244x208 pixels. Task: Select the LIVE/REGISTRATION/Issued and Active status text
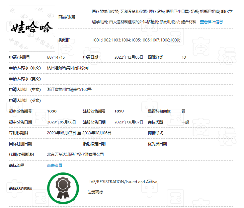tap(122, 182)
